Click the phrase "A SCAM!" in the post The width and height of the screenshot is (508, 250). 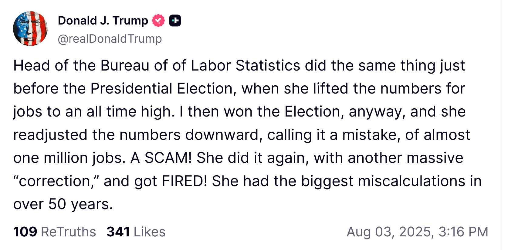tap(161, 158)
